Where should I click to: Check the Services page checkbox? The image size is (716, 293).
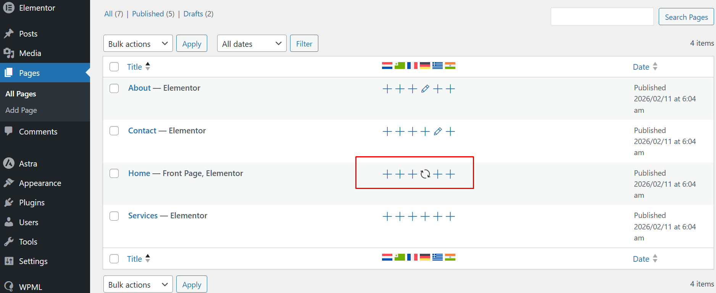pyautogui.click(x=114, y=216)
